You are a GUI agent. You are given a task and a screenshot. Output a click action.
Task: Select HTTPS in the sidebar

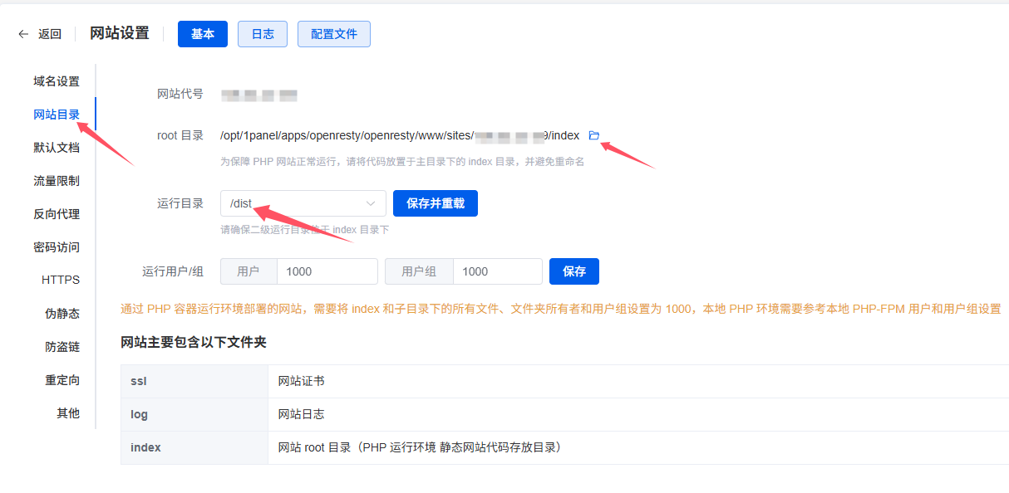point(61,281)
